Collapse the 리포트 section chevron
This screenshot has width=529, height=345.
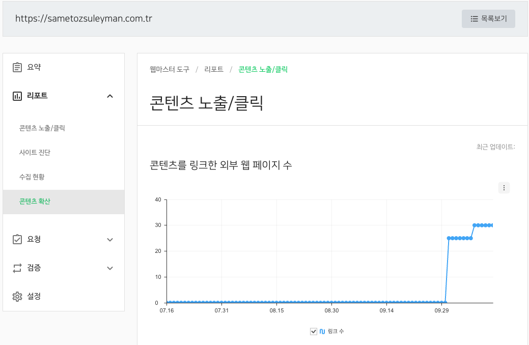click(110, 96)
